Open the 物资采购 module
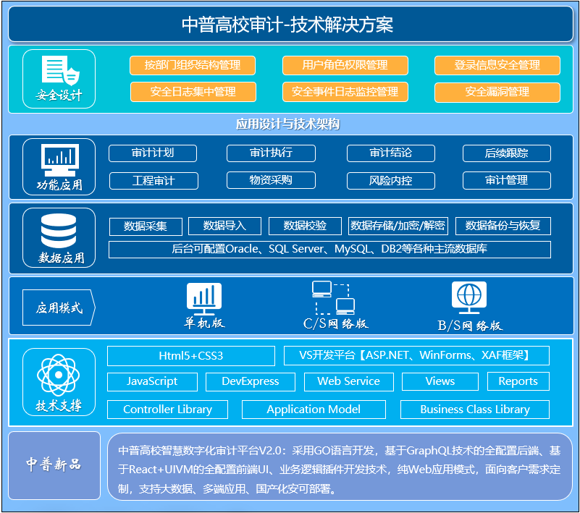The width and height of the screenshot is (580, 513). click(x=271, y=180)
